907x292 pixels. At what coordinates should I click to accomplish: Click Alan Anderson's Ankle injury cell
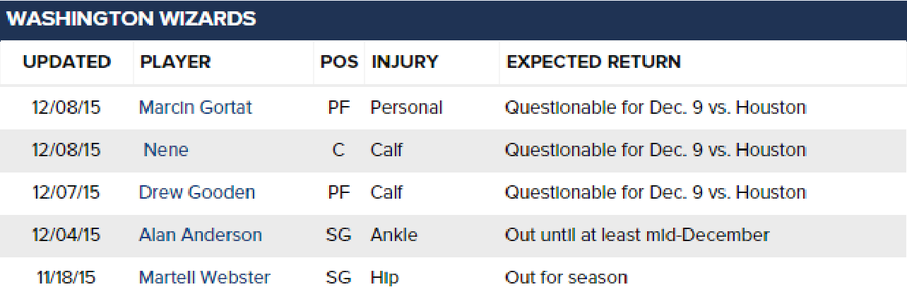393,235
